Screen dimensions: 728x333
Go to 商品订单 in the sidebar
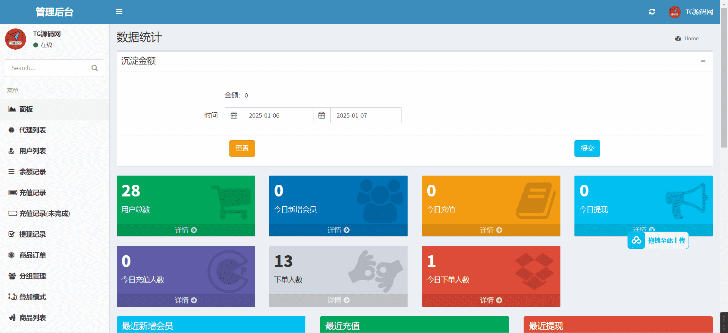(33, 255)
